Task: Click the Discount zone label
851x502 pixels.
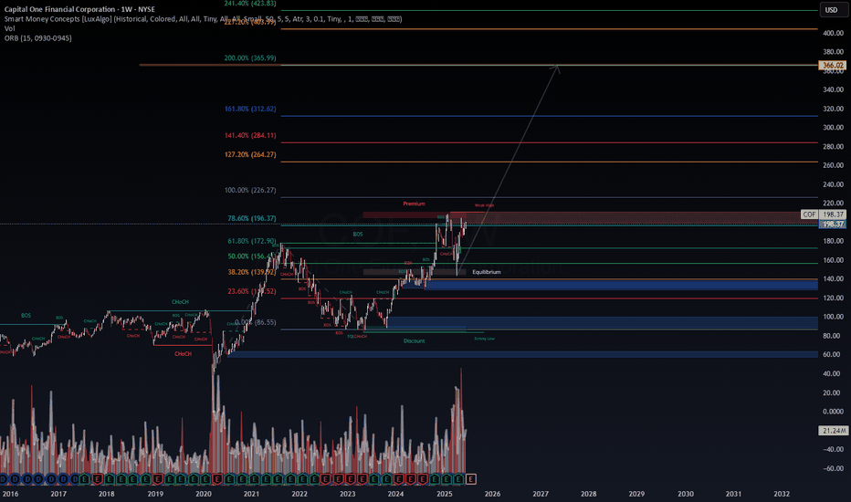Action: 415,340
